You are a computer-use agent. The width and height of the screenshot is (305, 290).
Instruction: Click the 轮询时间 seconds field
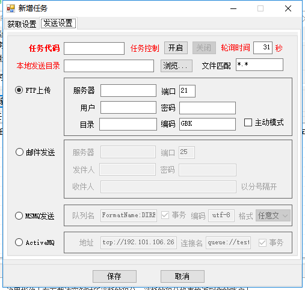coord(263,48)
